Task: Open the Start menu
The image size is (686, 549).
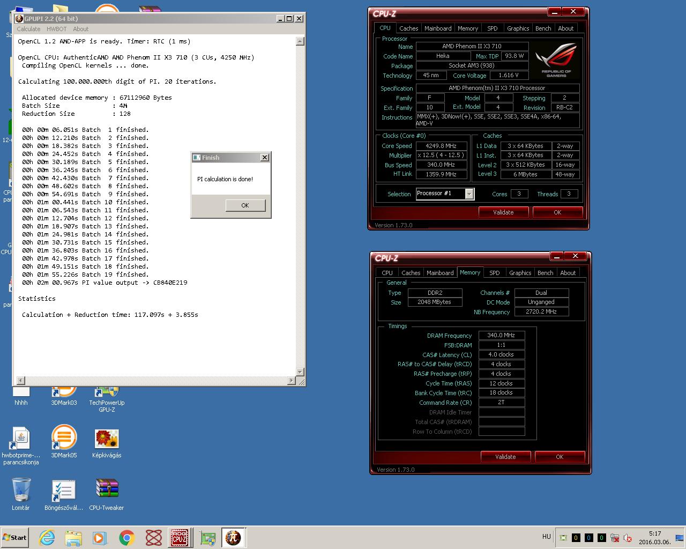Action: pos(15,538)
